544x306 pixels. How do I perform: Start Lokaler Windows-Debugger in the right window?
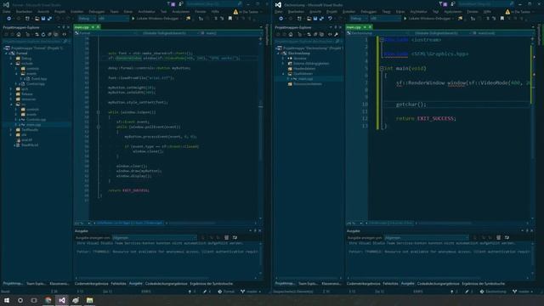(x=428, y=19)
